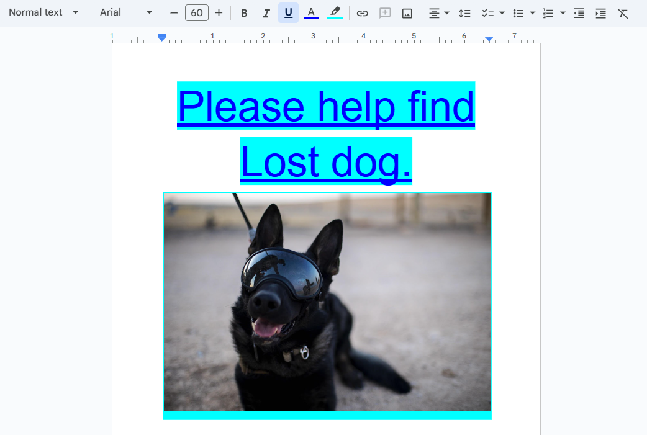Click the bulleted list icon

click(518, 13)
